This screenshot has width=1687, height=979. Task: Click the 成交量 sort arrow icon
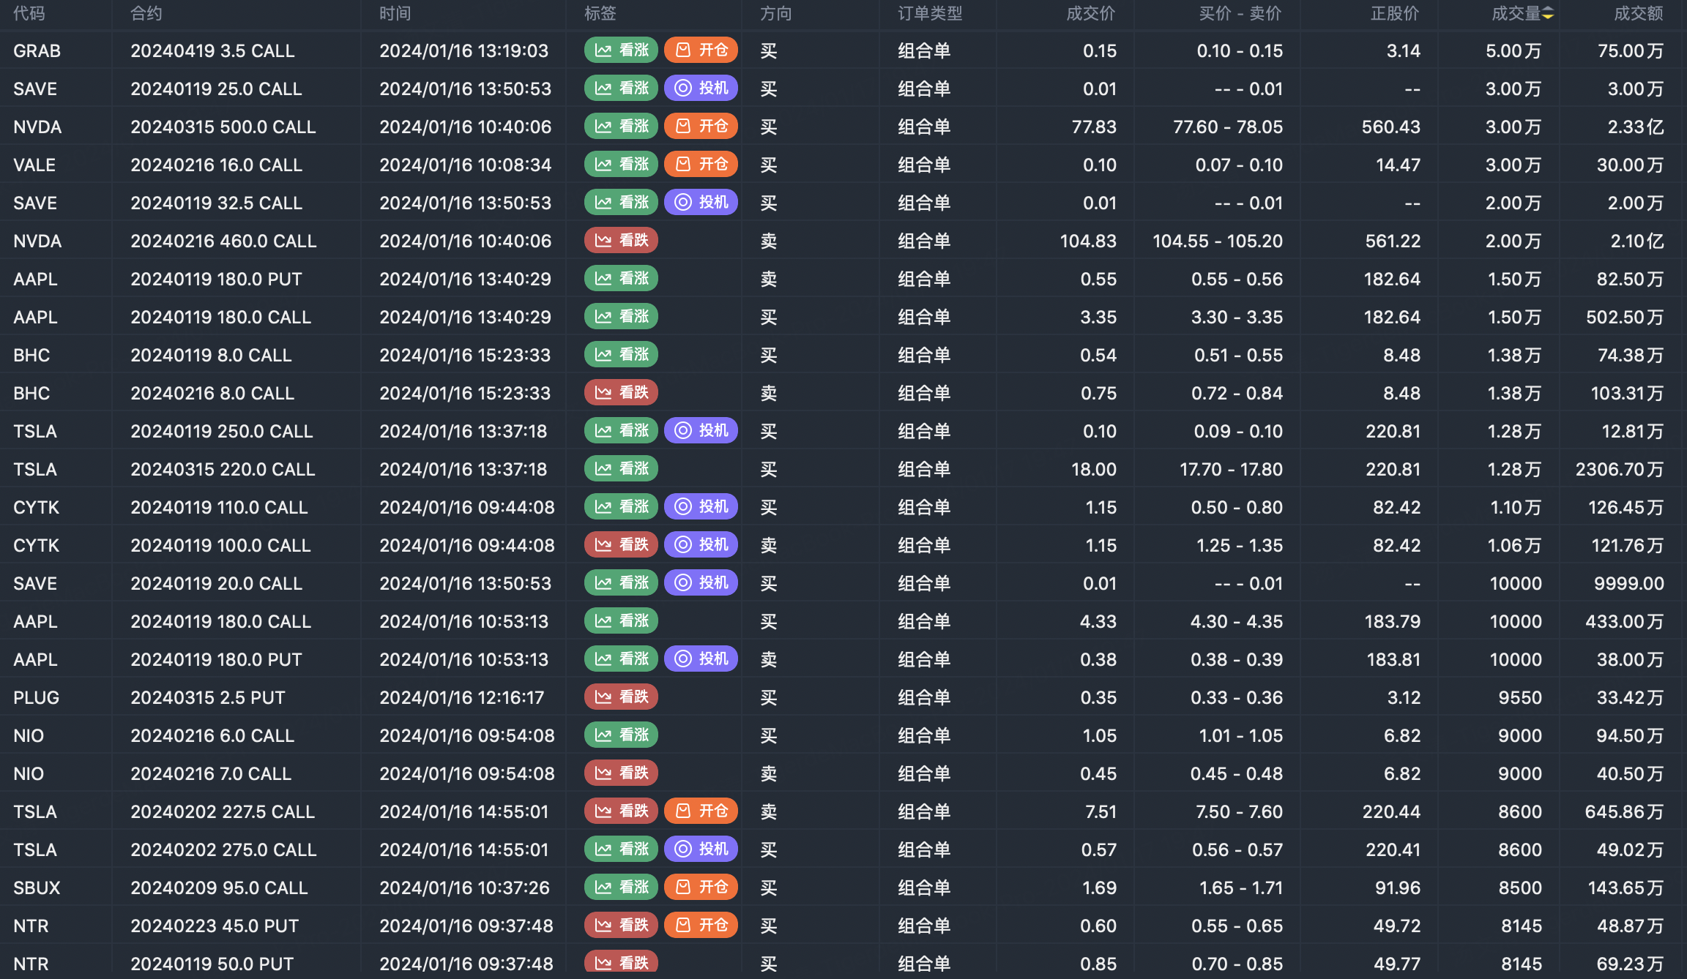pos(1548,14)
